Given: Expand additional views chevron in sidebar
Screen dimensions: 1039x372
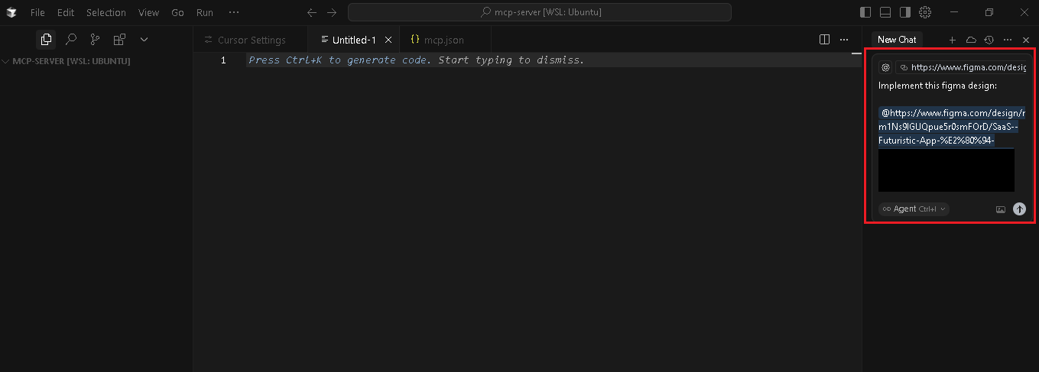Looking at the screenshot, I should coord(144,40).
